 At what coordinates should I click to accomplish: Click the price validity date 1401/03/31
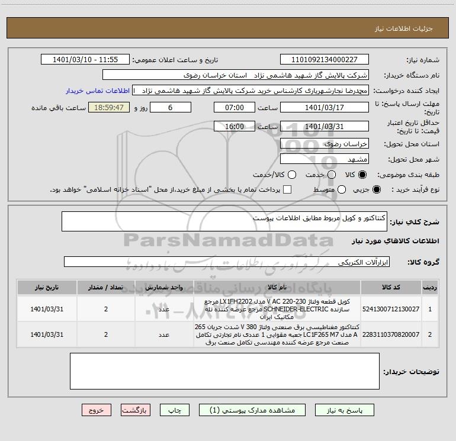325,126
